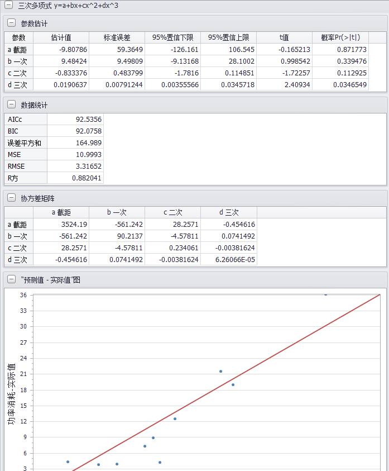389x471 pixels.
Task: Click the 估计值 column header
Action: pos(61,38)
